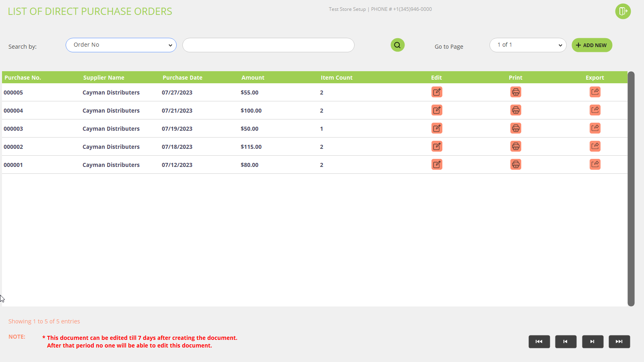Edit purchase order 000005

point(437,92)
